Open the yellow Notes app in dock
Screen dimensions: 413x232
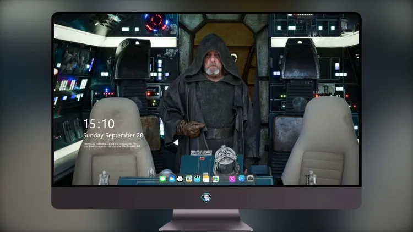(x=206, y=179)
